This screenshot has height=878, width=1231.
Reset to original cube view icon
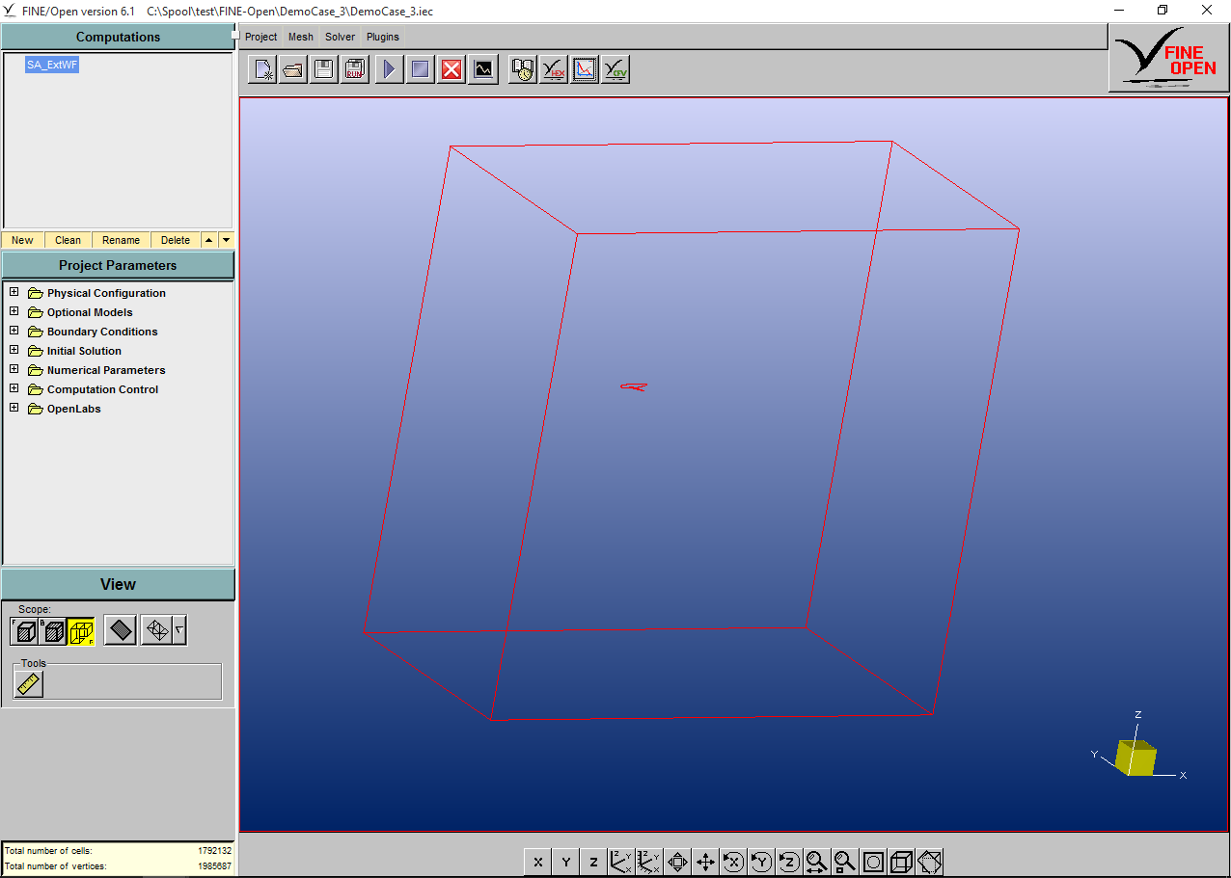(x=902, y=862)
